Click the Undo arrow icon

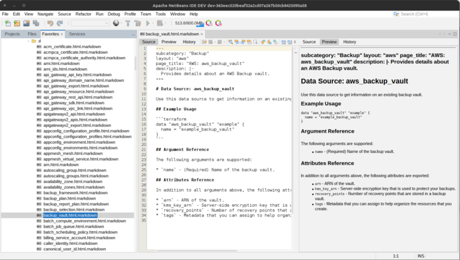(x=50, y=23)
